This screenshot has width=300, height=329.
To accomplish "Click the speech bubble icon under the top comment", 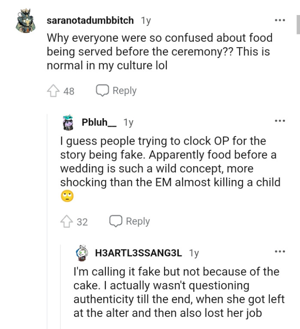I will 102,91.
